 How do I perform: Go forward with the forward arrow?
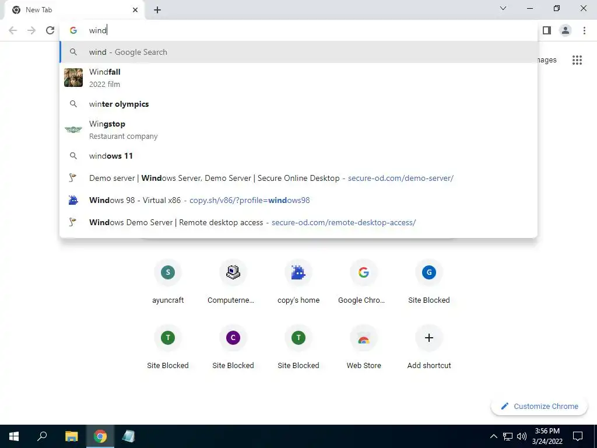[31, 30]
